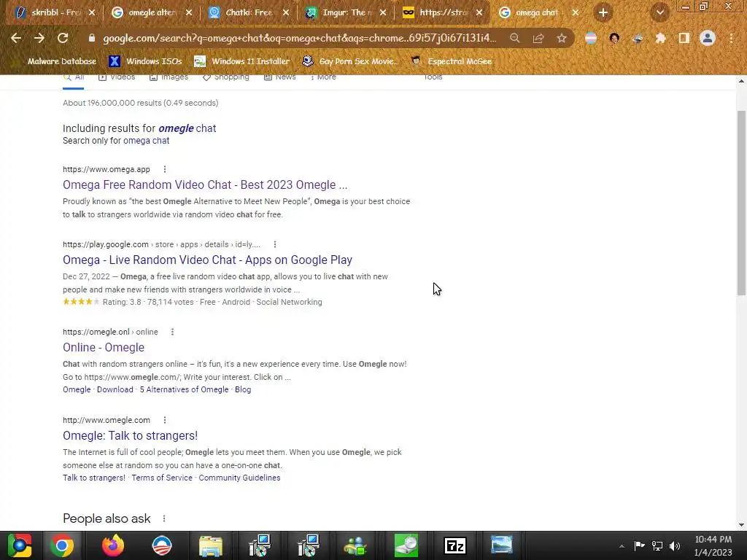Show hidden system tray icons
The image size is (747, 560).
[x=622, y=545]
